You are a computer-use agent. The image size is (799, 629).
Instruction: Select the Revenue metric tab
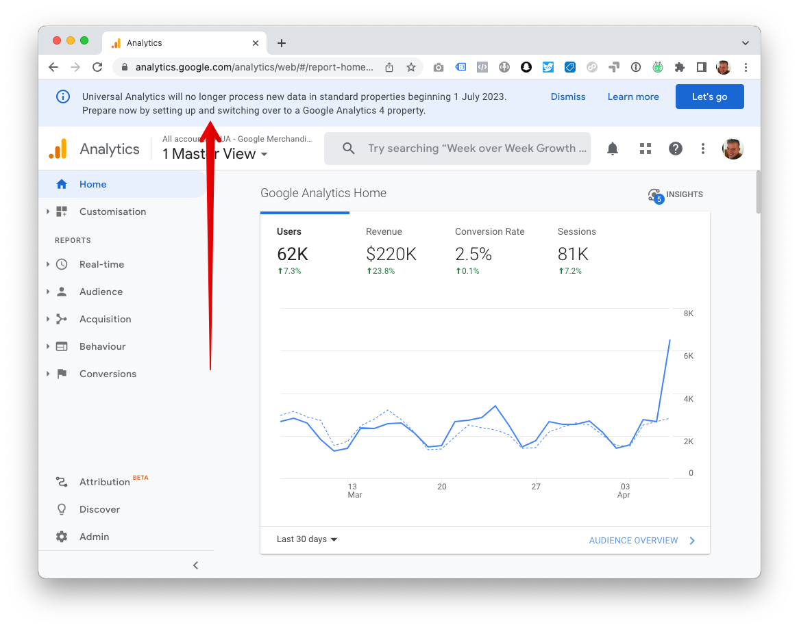391,253
